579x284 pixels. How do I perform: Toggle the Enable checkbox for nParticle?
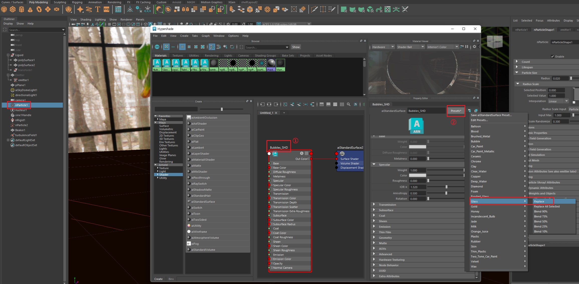pyautogui.click(x=552, y=57)
